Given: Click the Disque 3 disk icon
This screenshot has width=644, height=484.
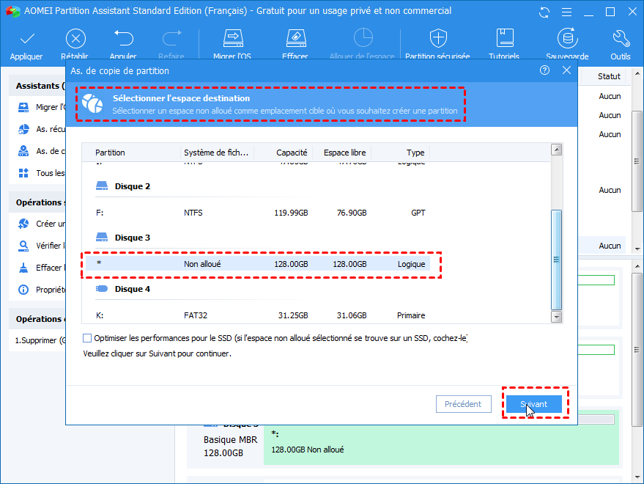Looking at the screenshot, I should 101,238.
